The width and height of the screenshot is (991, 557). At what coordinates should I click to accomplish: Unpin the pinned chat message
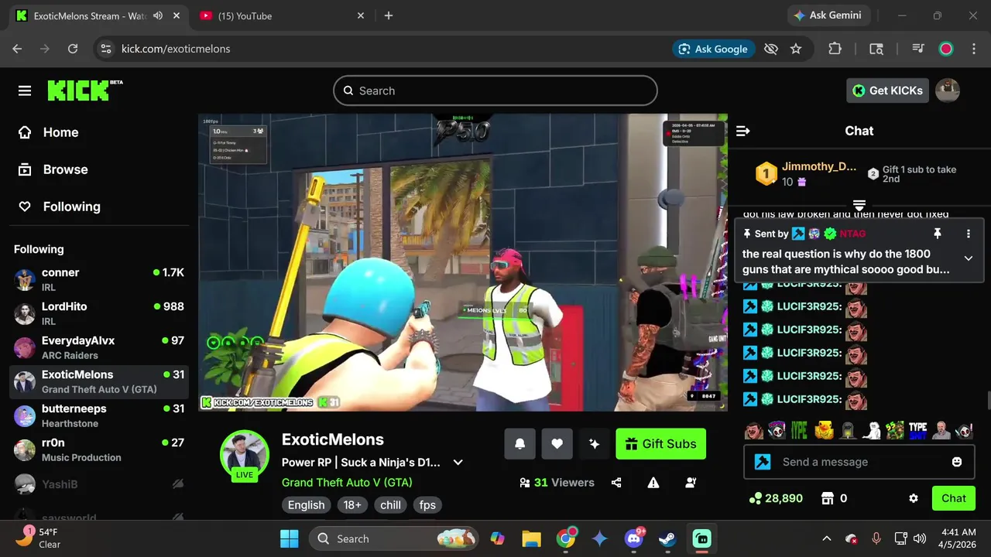point(937,234)
